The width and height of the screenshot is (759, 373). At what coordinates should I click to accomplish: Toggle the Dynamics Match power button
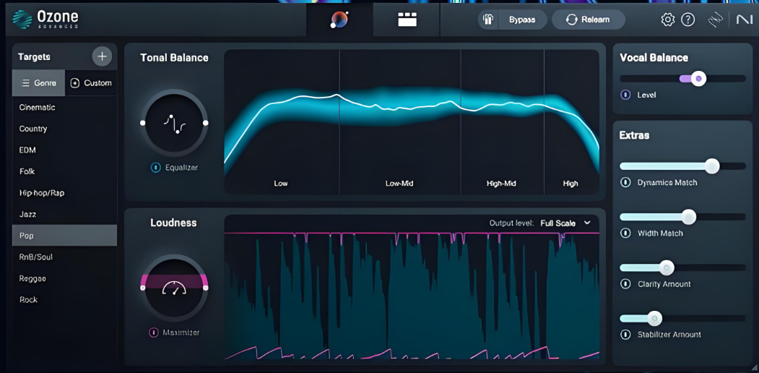pyautogui.click(x=625, y=183)
